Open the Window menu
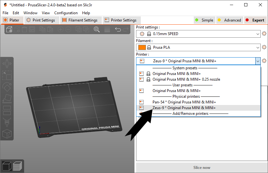This screenshot has height=173, width=268. point(30,13)
